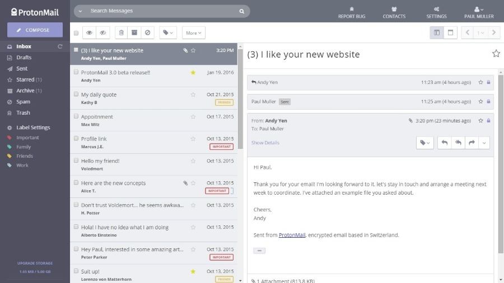Click the Reply arrow in open message

pos(444,143)
